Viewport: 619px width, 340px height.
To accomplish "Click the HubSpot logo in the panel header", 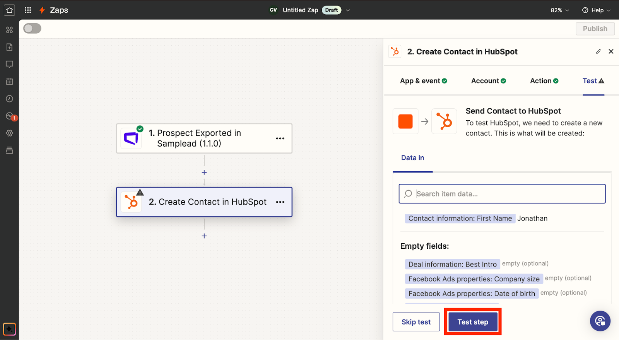I will coord(395,51).
